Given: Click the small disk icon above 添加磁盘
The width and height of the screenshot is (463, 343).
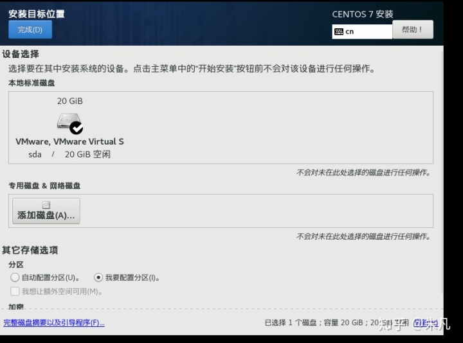Looking at the screenshot, I should coord(46,205).
